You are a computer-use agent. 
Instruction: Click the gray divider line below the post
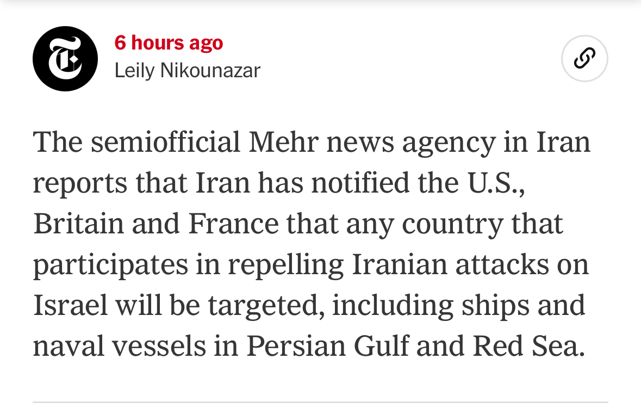click(x=321, y=402)
